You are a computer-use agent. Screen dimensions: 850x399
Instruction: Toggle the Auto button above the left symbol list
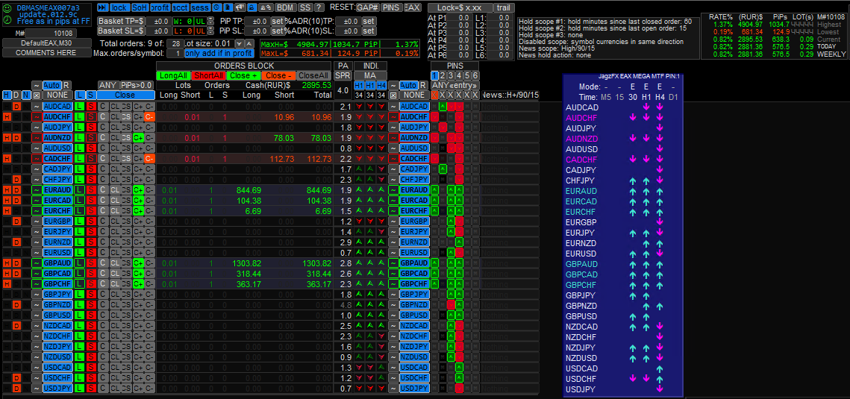(x=52, y=85)
